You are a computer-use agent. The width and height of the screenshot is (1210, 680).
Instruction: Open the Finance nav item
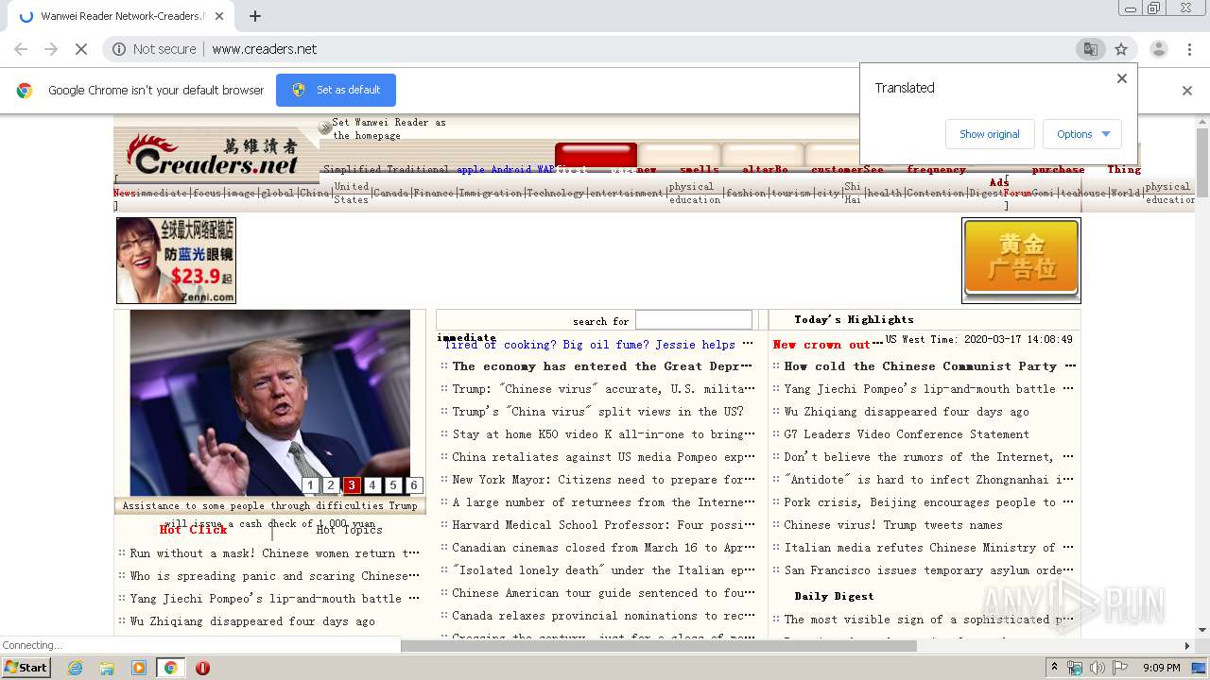point(434,193)
